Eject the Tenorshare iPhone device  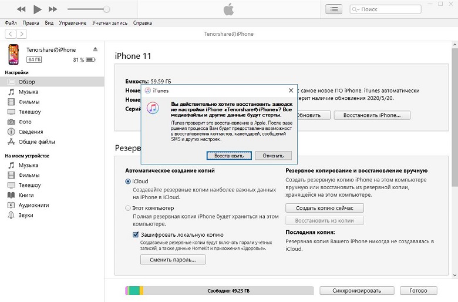(95, 49)
